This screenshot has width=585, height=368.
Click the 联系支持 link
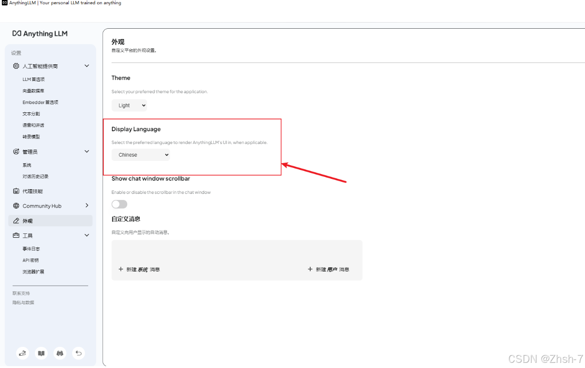21,293
